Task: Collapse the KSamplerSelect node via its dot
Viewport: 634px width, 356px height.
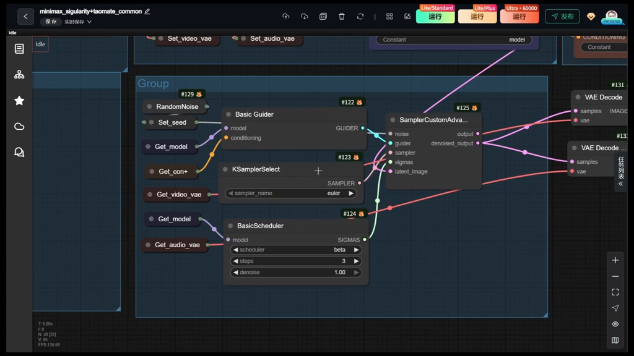Action: coord(225,169)
